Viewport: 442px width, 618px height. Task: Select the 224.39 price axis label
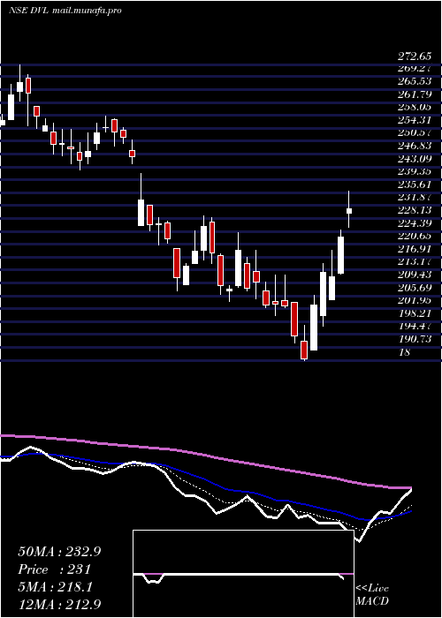coord(415,223)
